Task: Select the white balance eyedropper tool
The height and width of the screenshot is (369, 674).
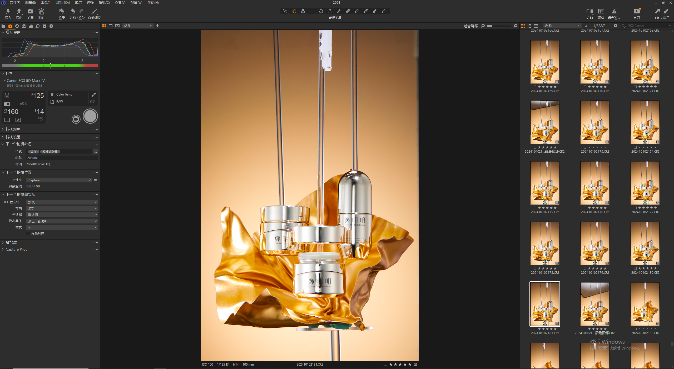Action: pyautogui.click(x=366, y=11)
